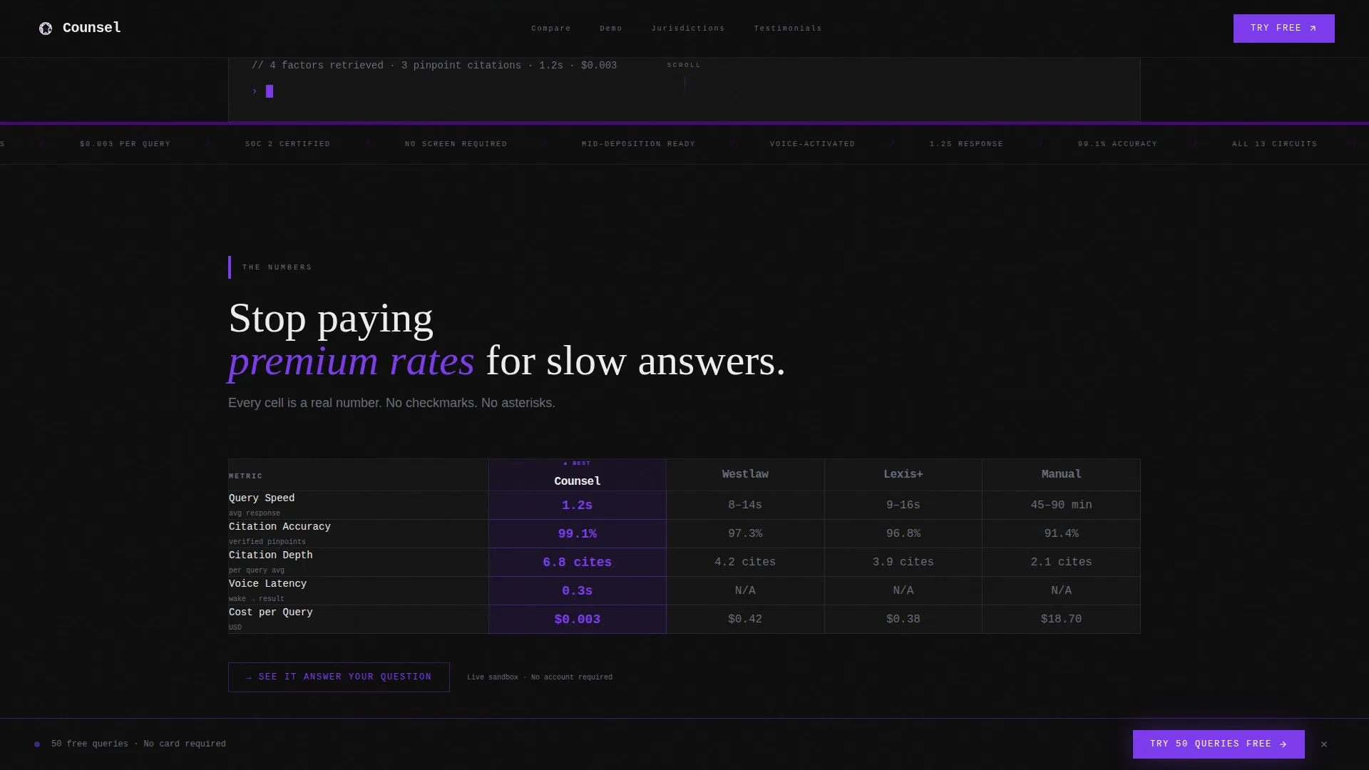Click the 6.8 cites cell
The width and height of the screenshot is (1369, 770).
[x=578, y=563]
